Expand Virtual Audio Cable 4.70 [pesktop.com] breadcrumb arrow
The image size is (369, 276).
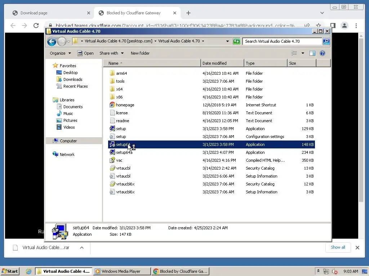tap(155, 41)
